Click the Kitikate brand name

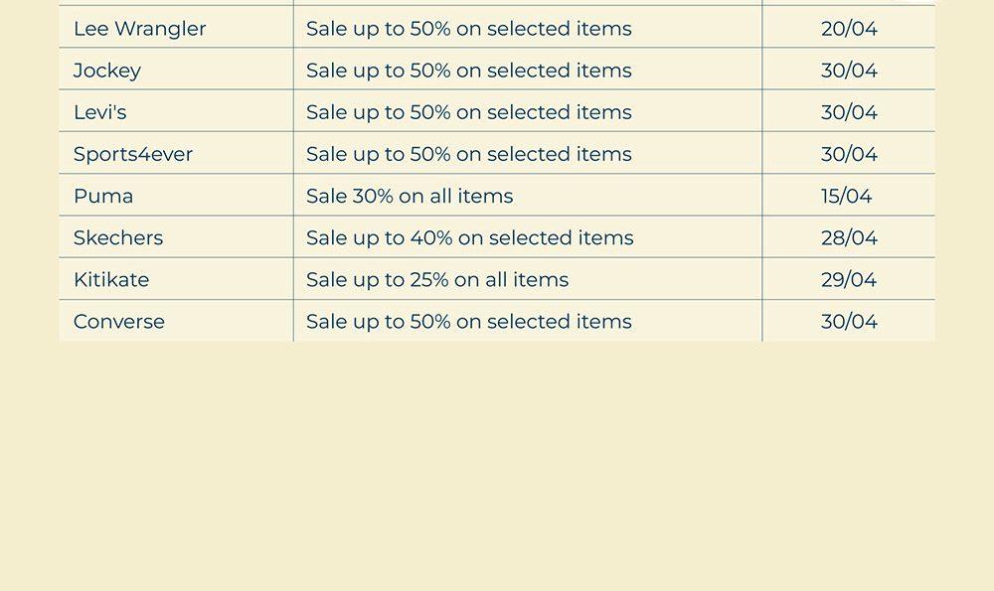pos(111,279)
